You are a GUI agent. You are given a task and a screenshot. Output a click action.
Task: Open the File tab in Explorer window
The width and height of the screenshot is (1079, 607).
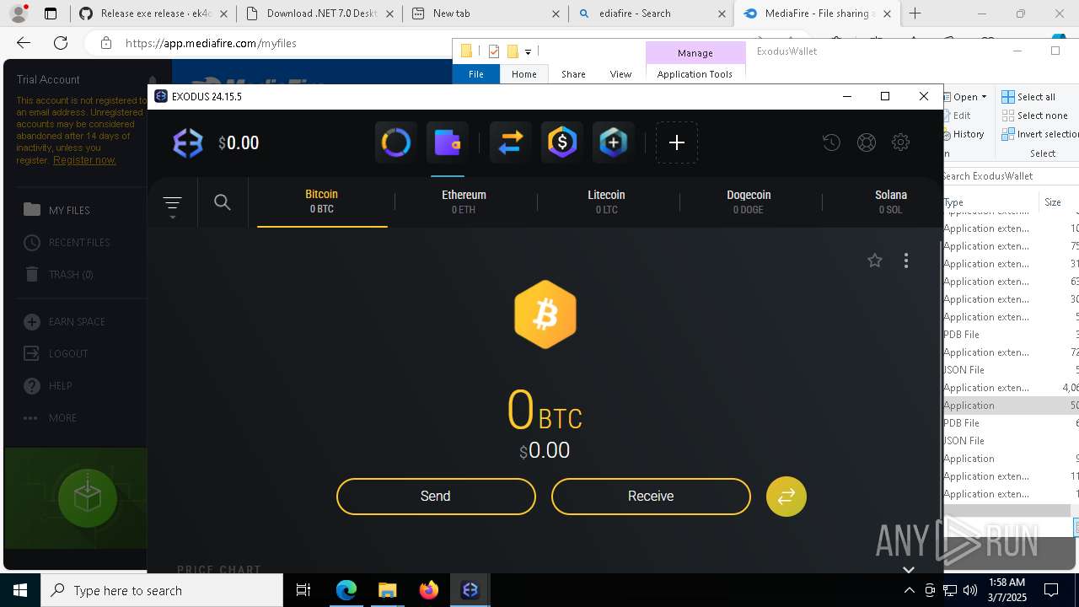476,74
